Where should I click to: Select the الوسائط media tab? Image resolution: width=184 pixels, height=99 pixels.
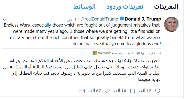(85, 7)
